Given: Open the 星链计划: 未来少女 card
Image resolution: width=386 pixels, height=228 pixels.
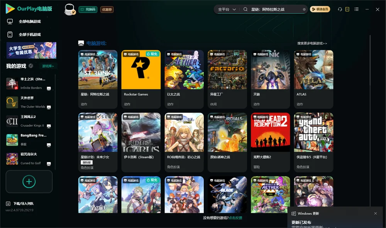Looking at the screenshot, I should (x=98, y=142).
